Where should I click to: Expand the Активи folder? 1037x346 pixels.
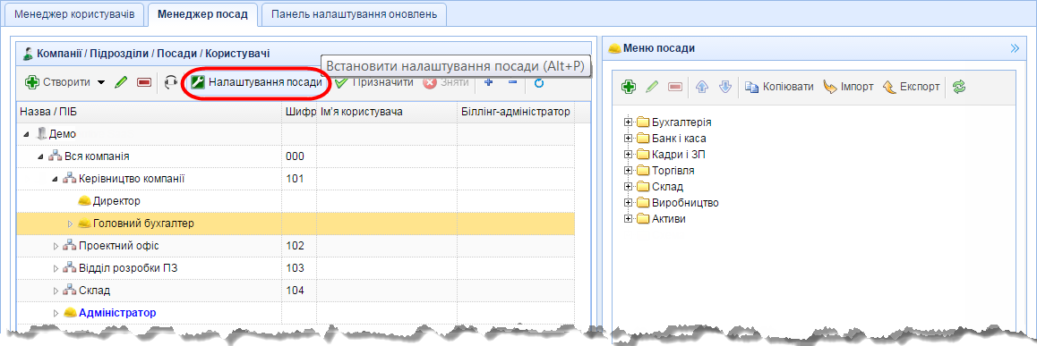pos(629,219)
